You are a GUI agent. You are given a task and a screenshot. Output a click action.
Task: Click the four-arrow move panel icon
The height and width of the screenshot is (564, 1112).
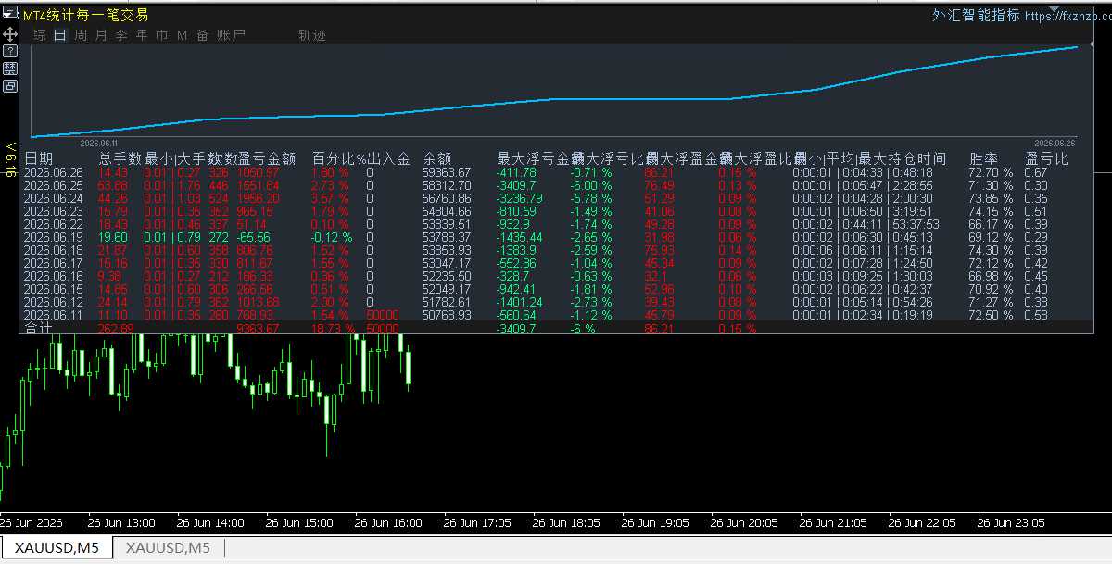[x=10, y=33]
